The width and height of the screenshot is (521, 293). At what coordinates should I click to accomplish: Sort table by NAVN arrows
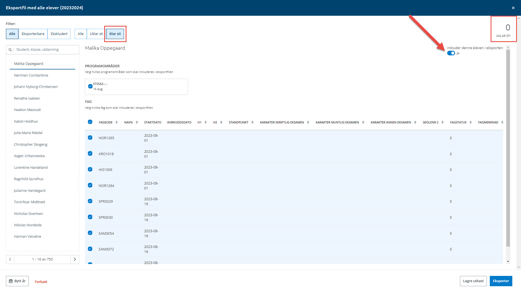pos(137,122)
